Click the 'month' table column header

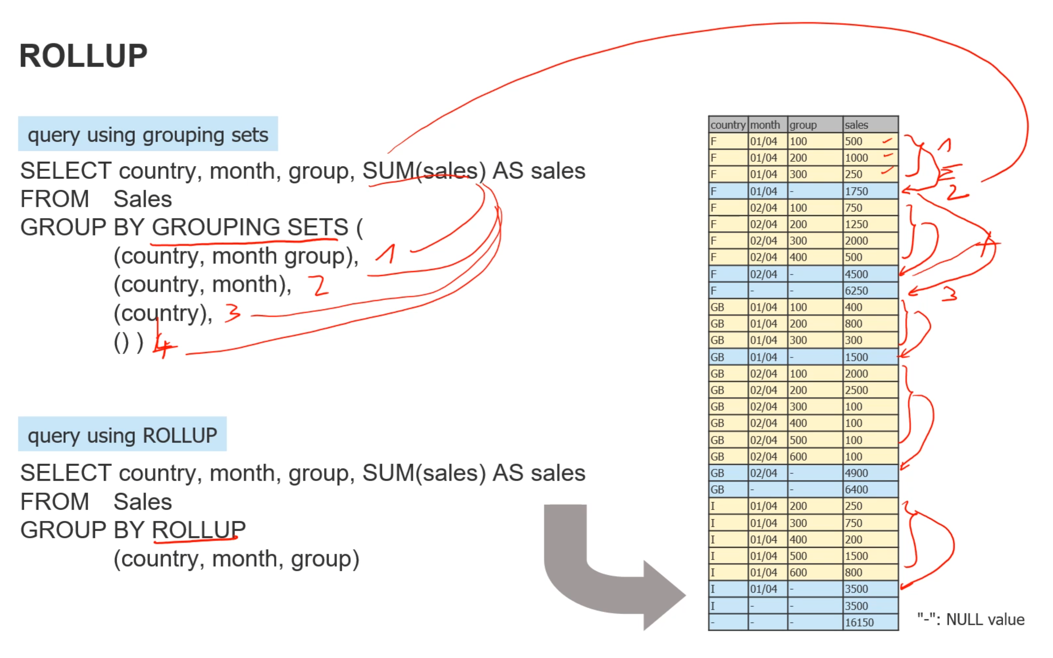765,125
